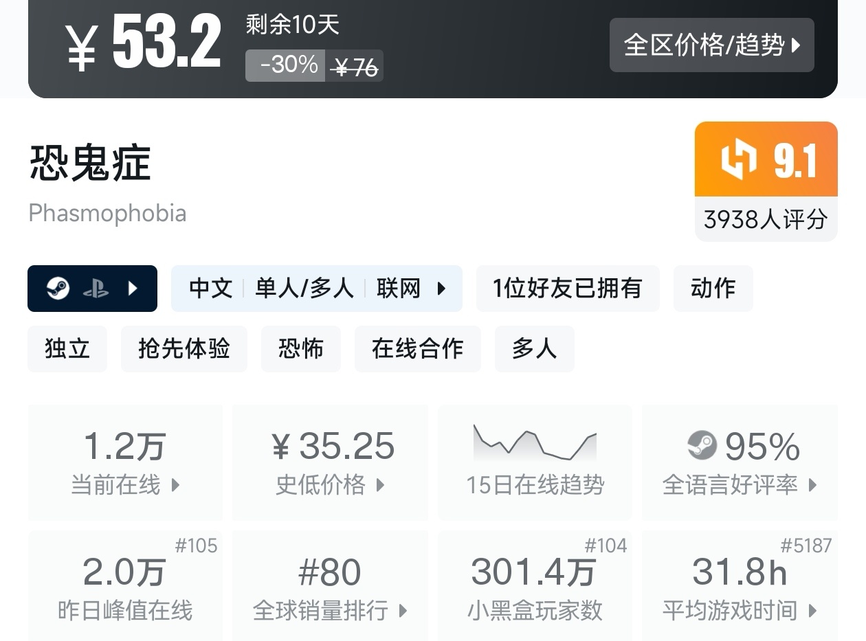Open the 1位好友已拥有 friends list
The image size is (866, 641).
567,289
